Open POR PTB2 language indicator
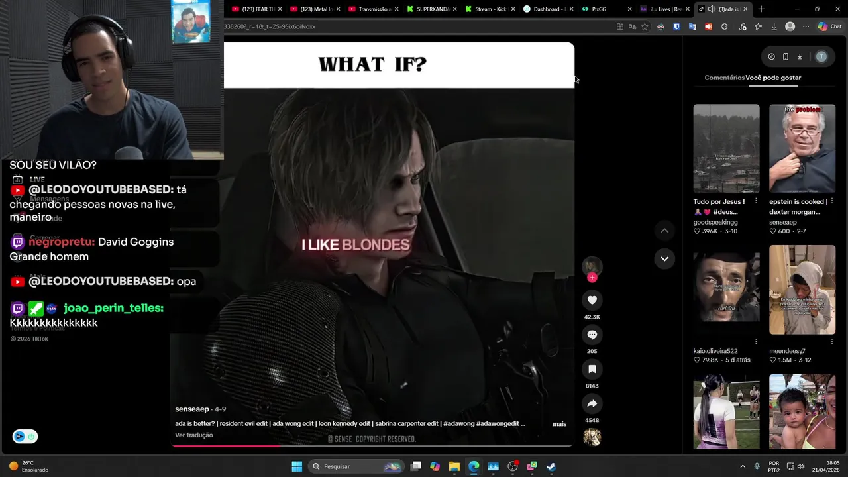 point(774,466)
